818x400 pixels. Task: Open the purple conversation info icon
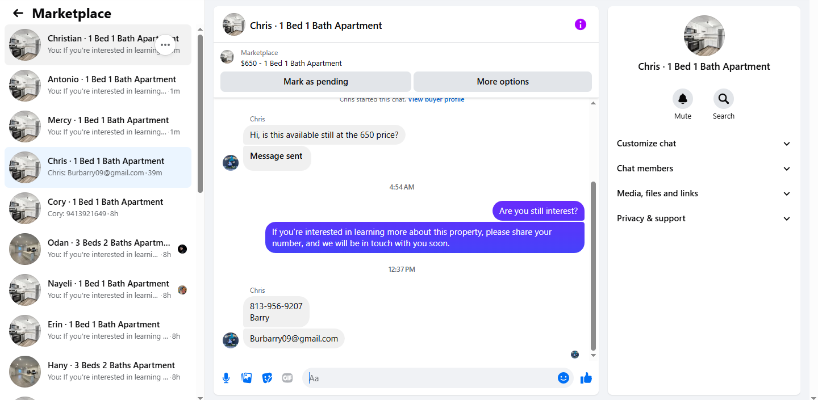(x=580, y=24)
